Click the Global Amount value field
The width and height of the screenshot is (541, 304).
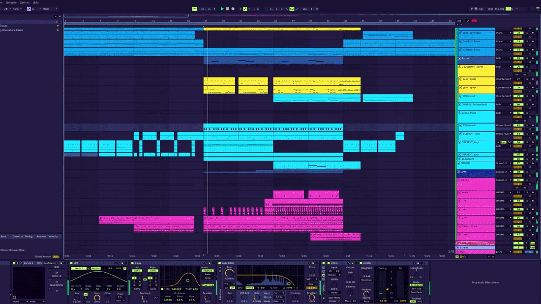click(56, 256)
